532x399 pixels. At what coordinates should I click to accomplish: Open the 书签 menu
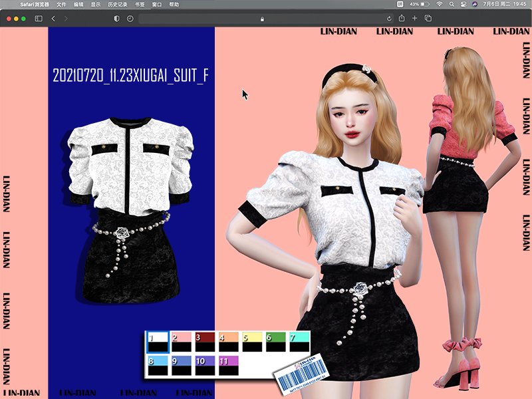click(140, 5)
